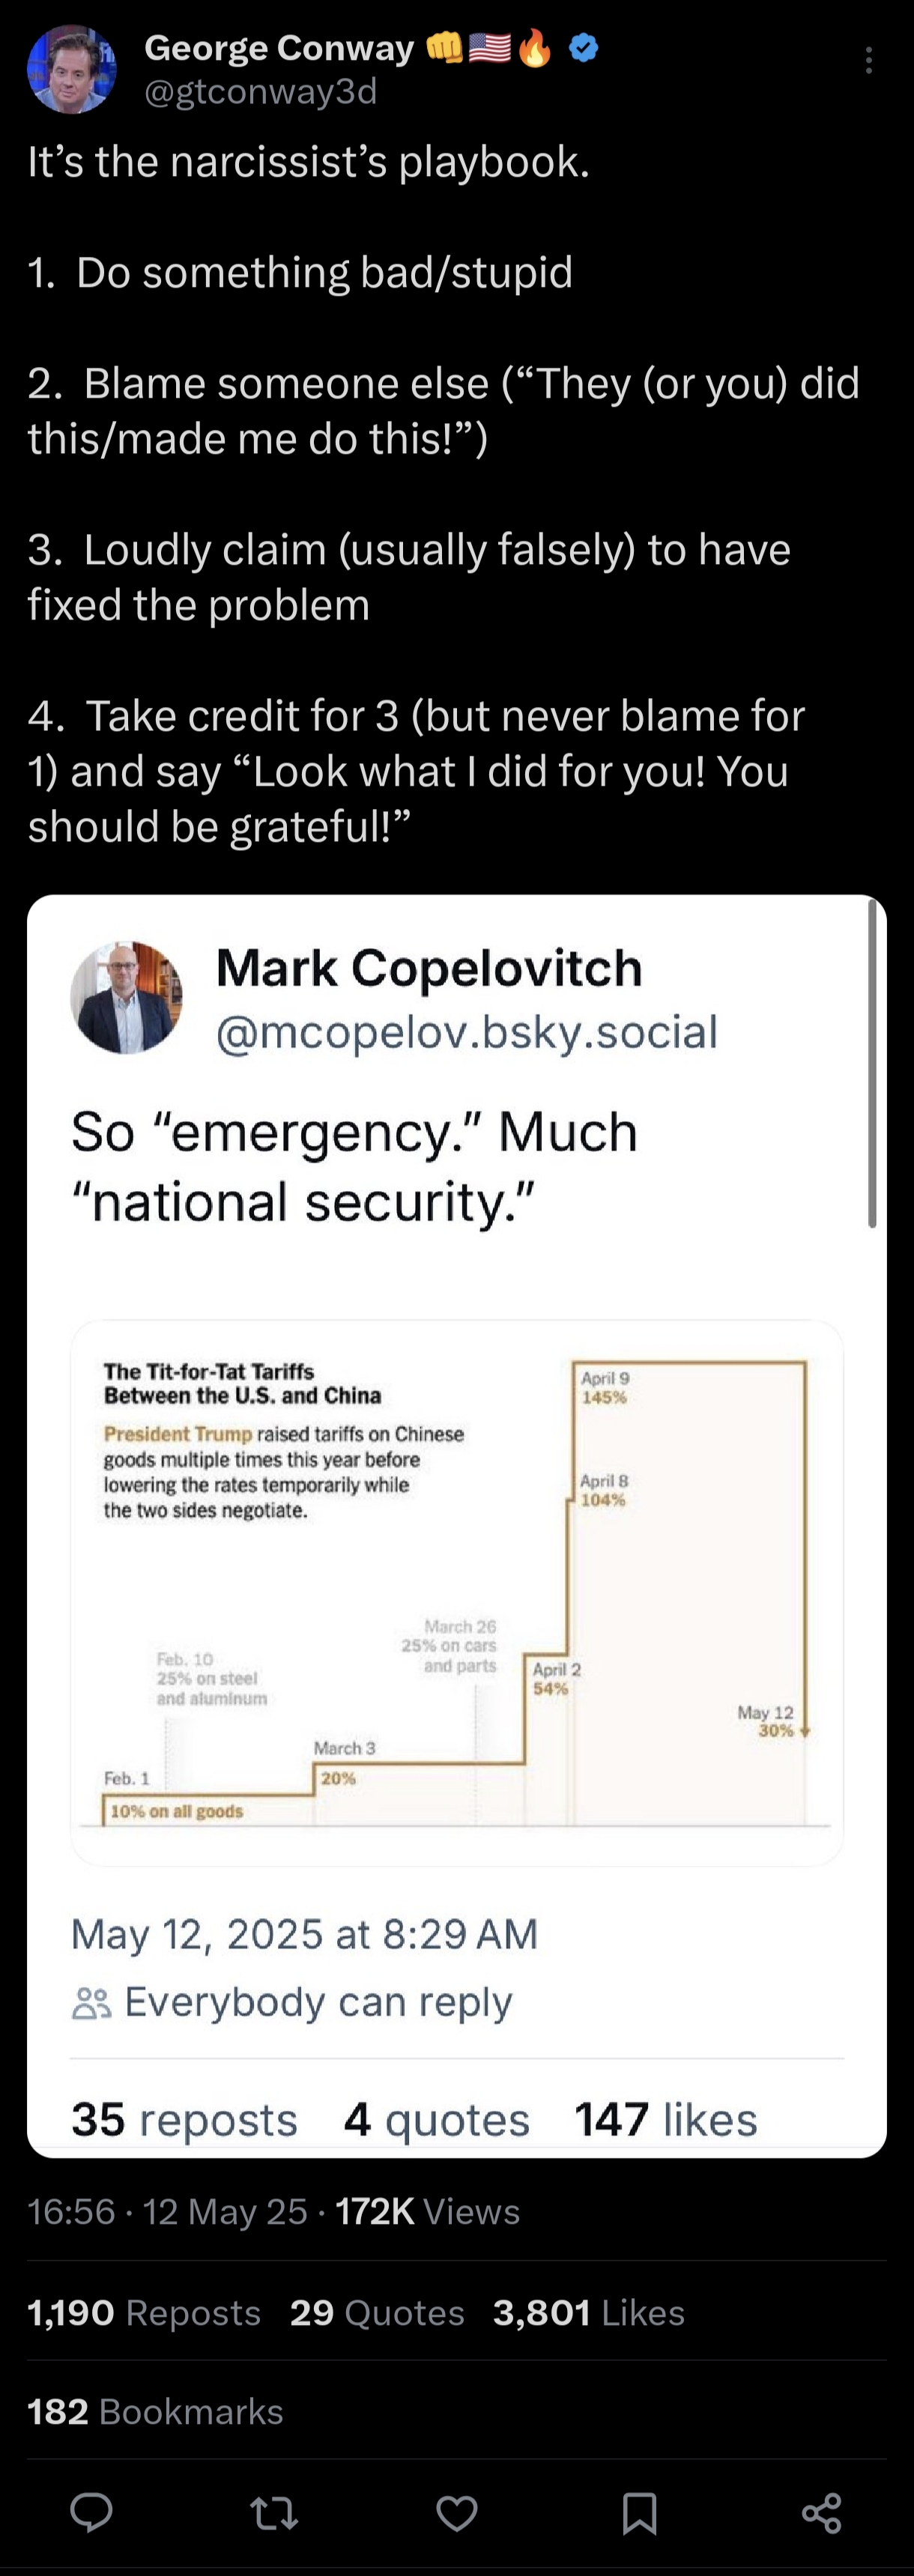Open the three-dot more options menu
Viewport: 914px width, 2576px height.
868,60
